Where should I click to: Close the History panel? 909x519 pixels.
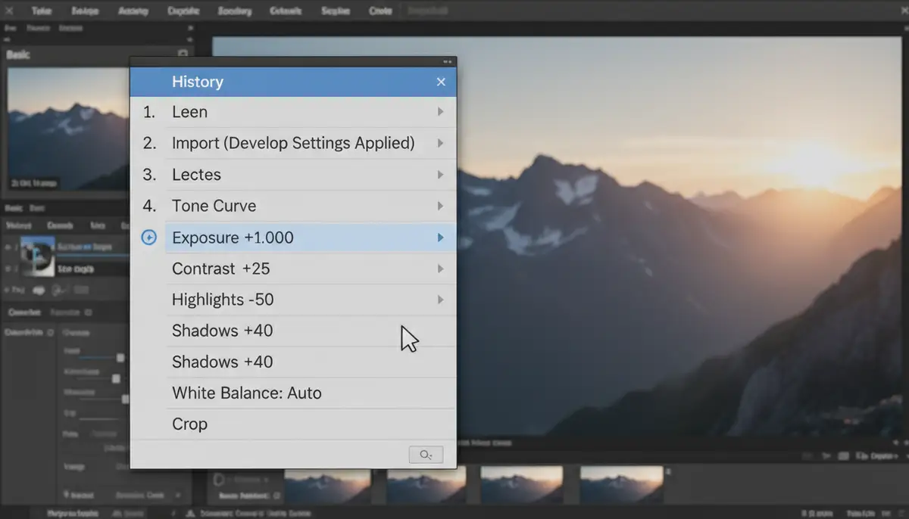click(441, 82)
